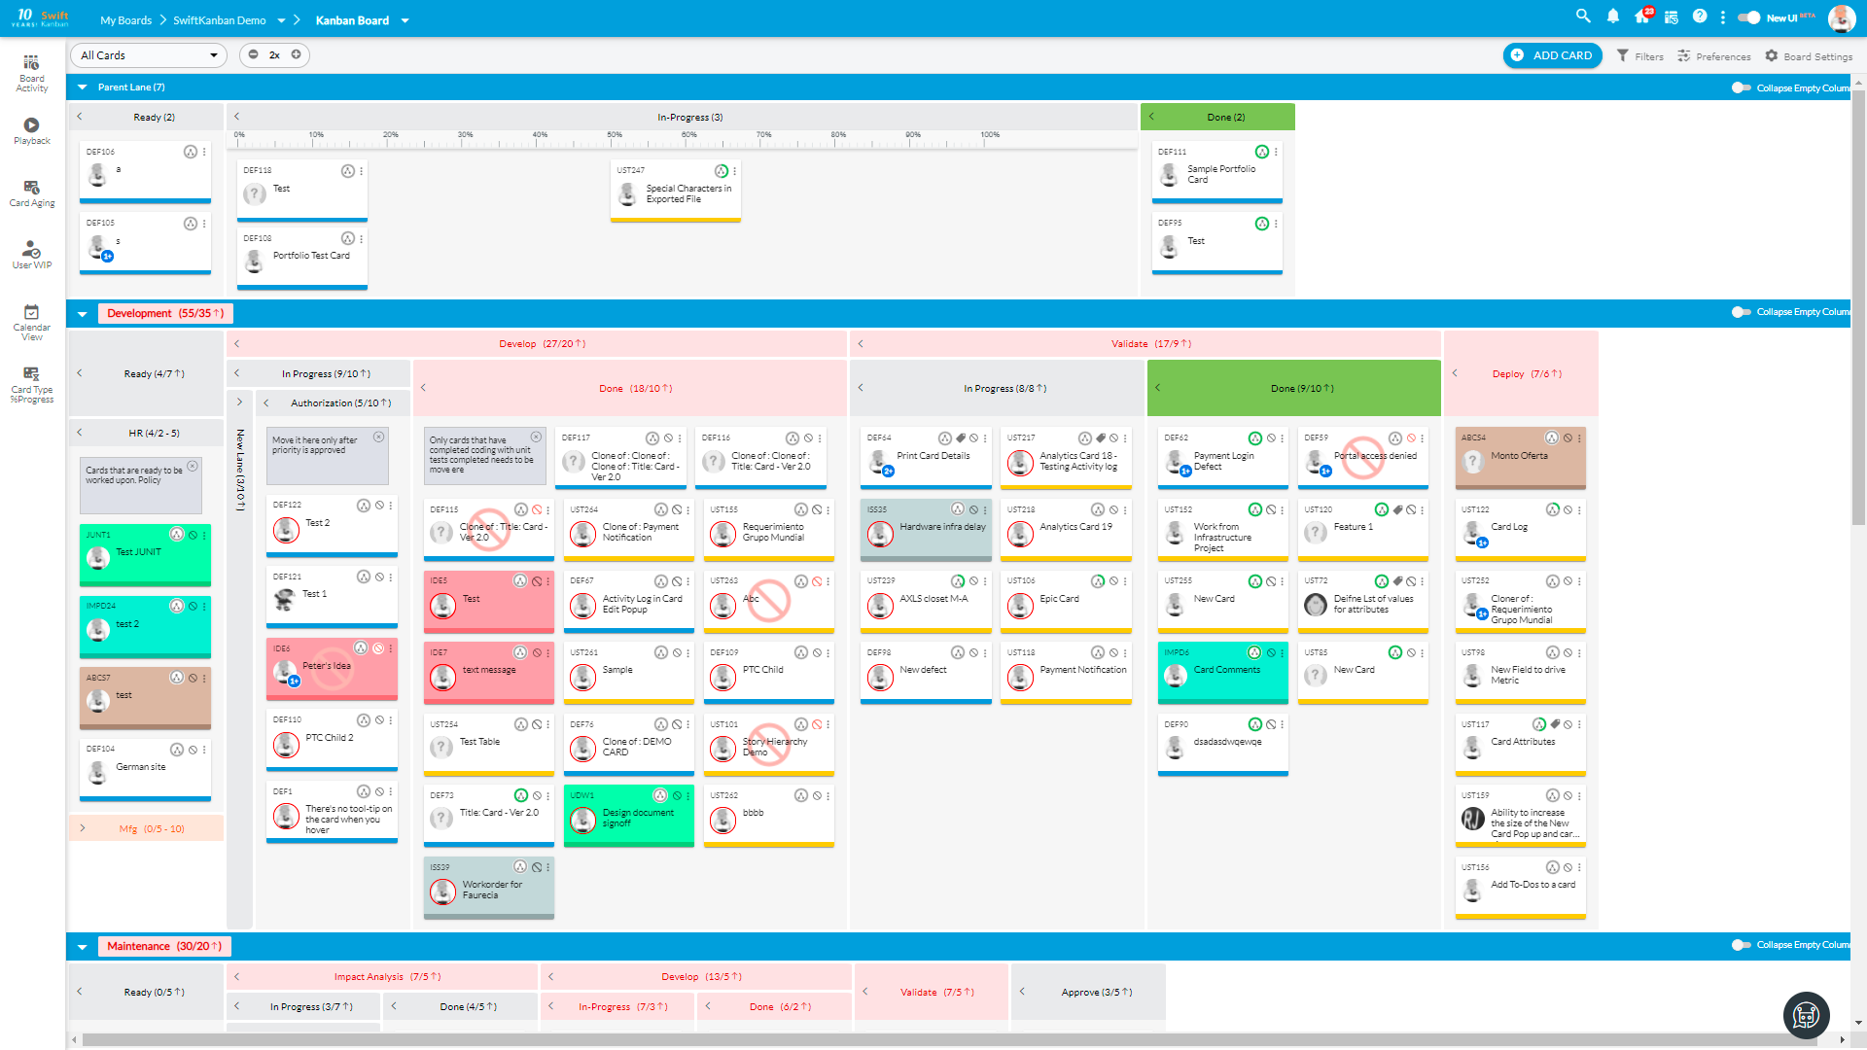This screenshot has width=1867, height=1050.
Task: Open the notifications bell
Action: [x=1613, y=17]
